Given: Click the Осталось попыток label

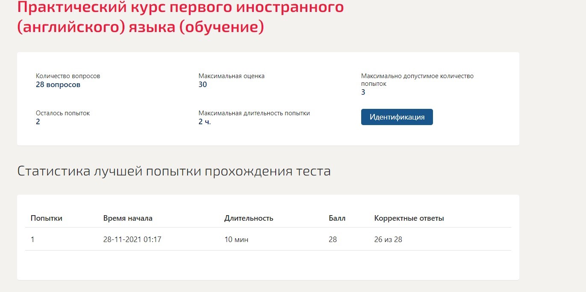Looking at the screenshot, I should click(x=63, y=113).
